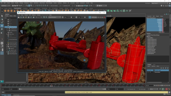Redo previous render in Render View
The image size is (171, 96).
point(19,17)
